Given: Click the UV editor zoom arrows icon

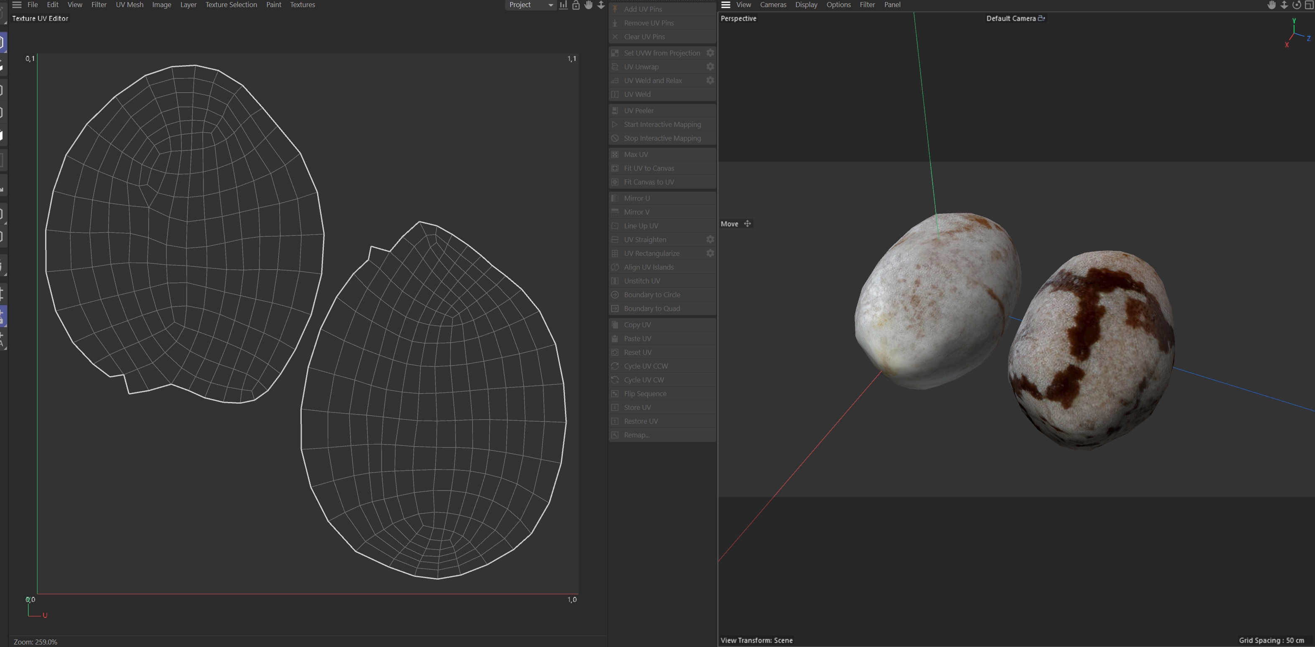Looking at the screenshot, I should point(601,5).
